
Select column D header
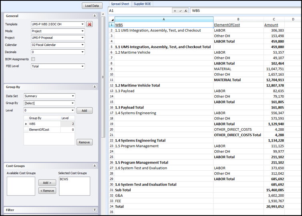coord(293,19)
